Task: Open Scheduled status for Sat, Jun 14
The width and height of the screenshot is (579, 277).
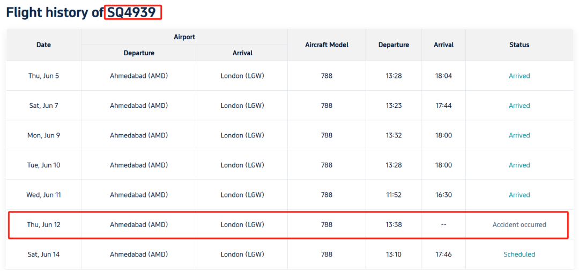Action: pos(519,254)
